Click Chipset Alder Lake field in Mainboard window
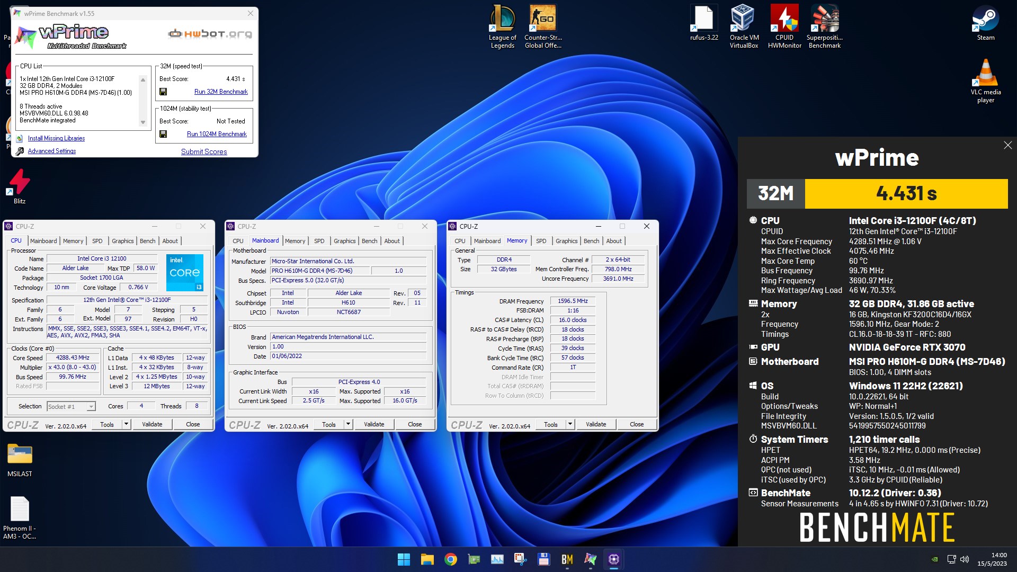Screen dimensions: 1017x572 click(349, 293)
